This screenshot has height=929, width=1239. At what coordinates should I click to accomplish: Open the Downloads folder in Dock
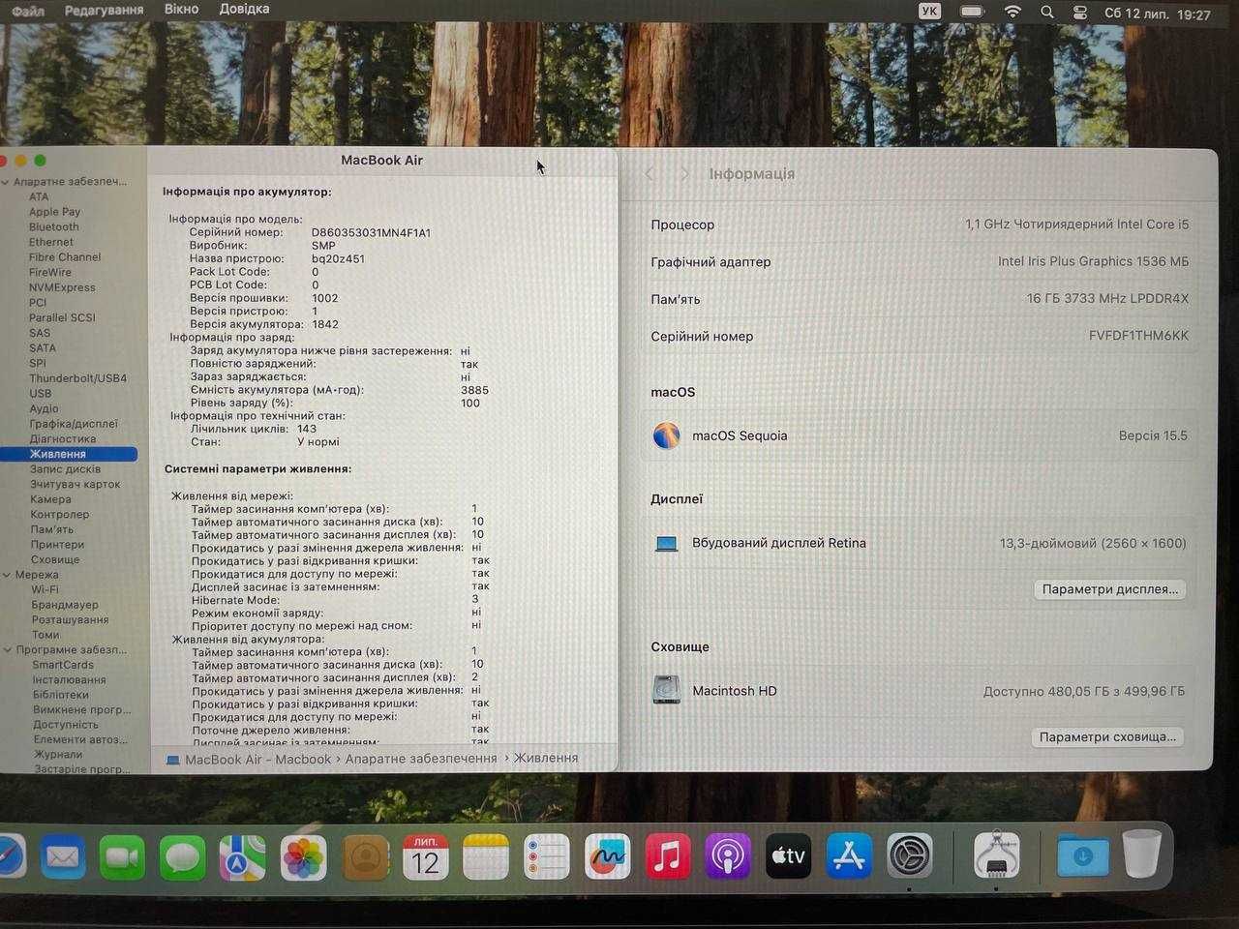1082,856
